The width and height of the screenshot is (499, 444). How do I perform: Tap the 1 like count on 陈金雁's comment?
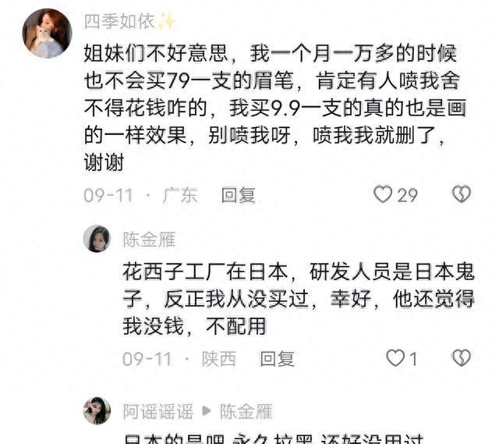point(413,359)
